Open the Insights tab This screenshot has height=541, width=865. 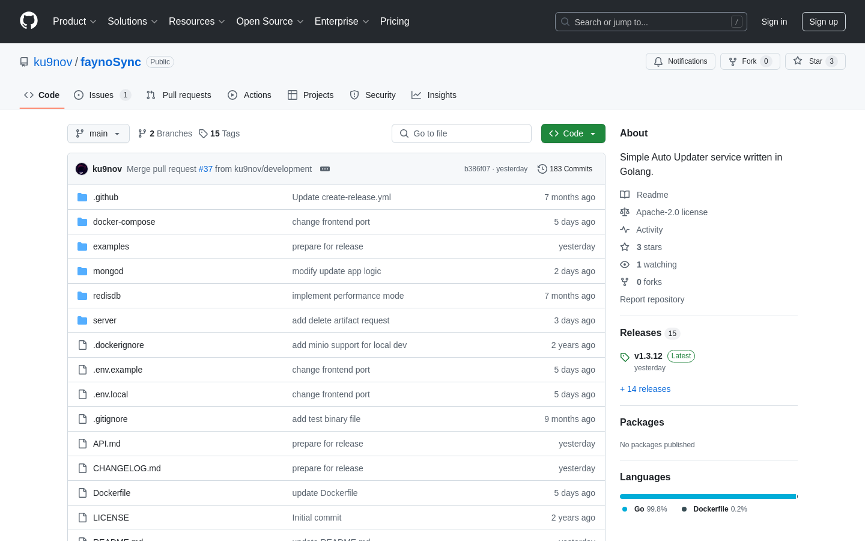[434, 95]
